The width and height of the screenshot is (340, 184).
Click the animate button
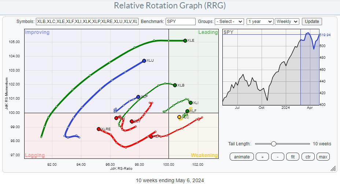click(242, 157)
